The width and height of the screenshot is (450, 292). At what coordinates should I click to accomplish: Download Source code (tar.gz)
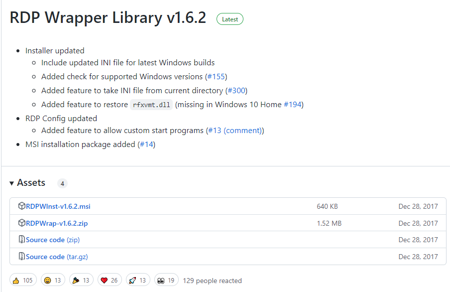click(x=57, y=257)
